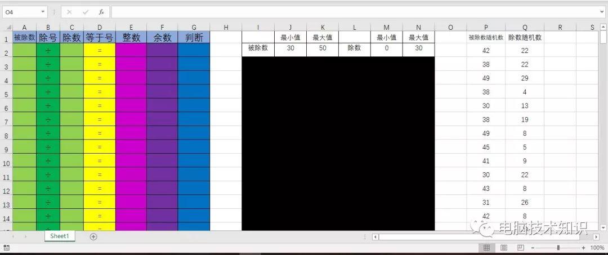Select column P header
Screen dimensions: 608x255
coord(486,27)
